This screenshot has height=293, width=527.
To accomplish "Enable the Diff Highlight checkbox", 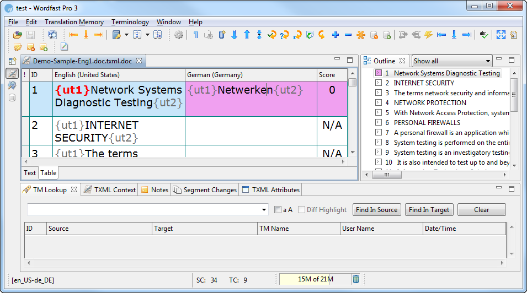I will (302, 210).
